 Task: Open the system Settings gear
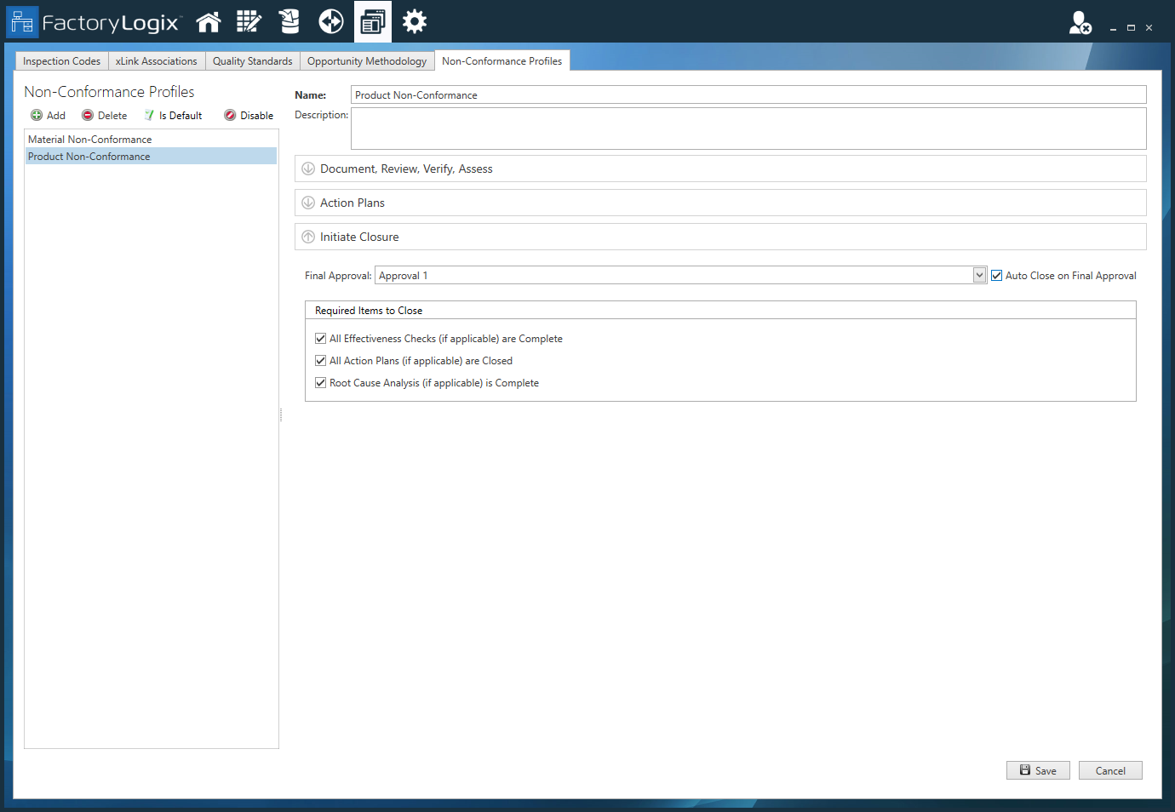(414, 21)
